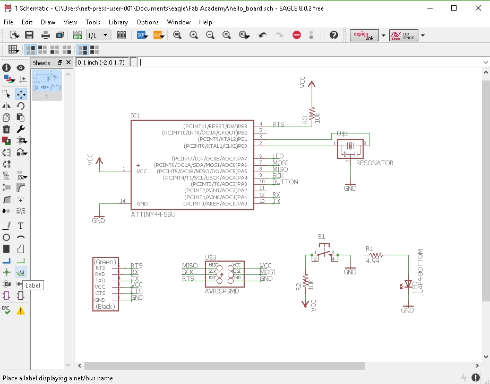Open the Tools menu

tap(92, 22)
